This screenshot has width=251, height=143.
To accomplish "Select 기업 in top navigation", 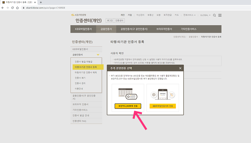I will (130, 15).
